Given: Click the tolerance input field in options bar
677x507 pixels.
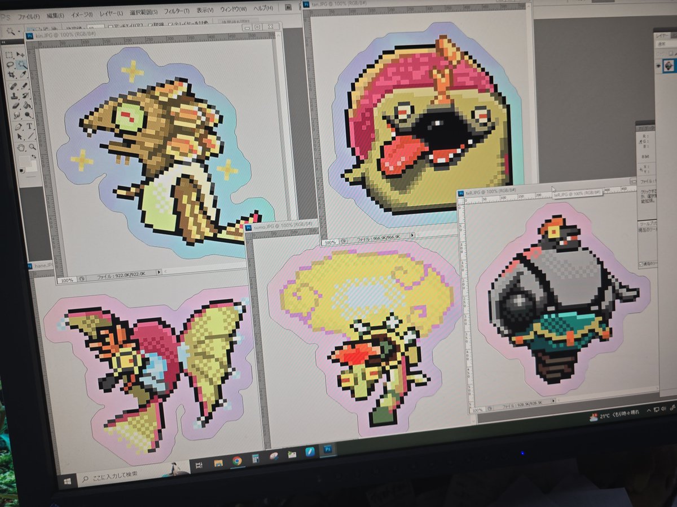Looking at the screenshot, I should pos(96,27).
